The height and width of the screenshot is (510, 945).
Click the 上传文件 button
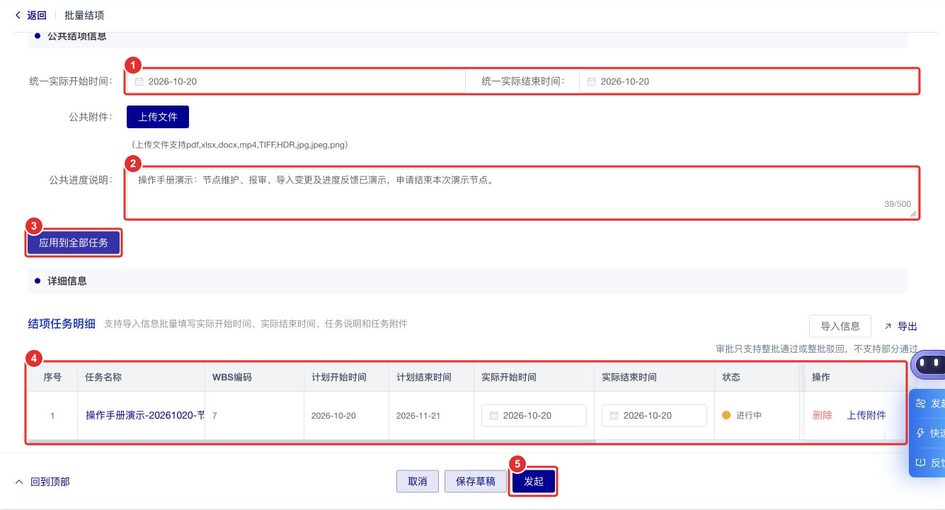point(158,117)
